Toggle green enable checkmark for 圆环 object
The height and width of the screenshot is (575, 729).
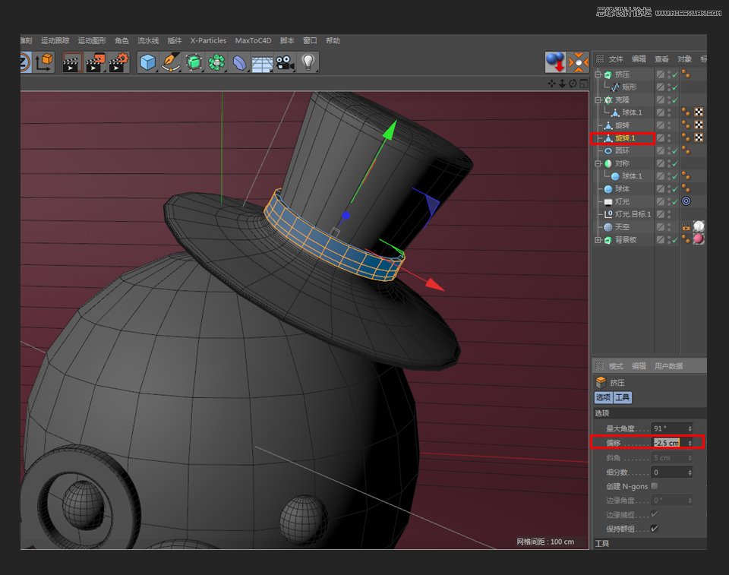point(674,150)
